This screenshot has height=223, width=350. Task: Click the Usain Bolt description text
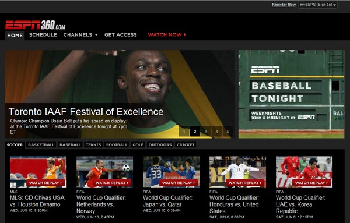(x=69, y=126)
